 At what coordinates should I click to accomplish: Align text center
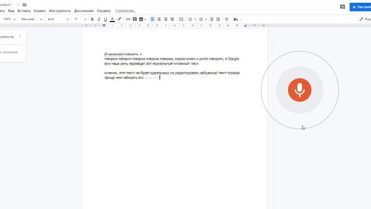click(x=159, y=19)
